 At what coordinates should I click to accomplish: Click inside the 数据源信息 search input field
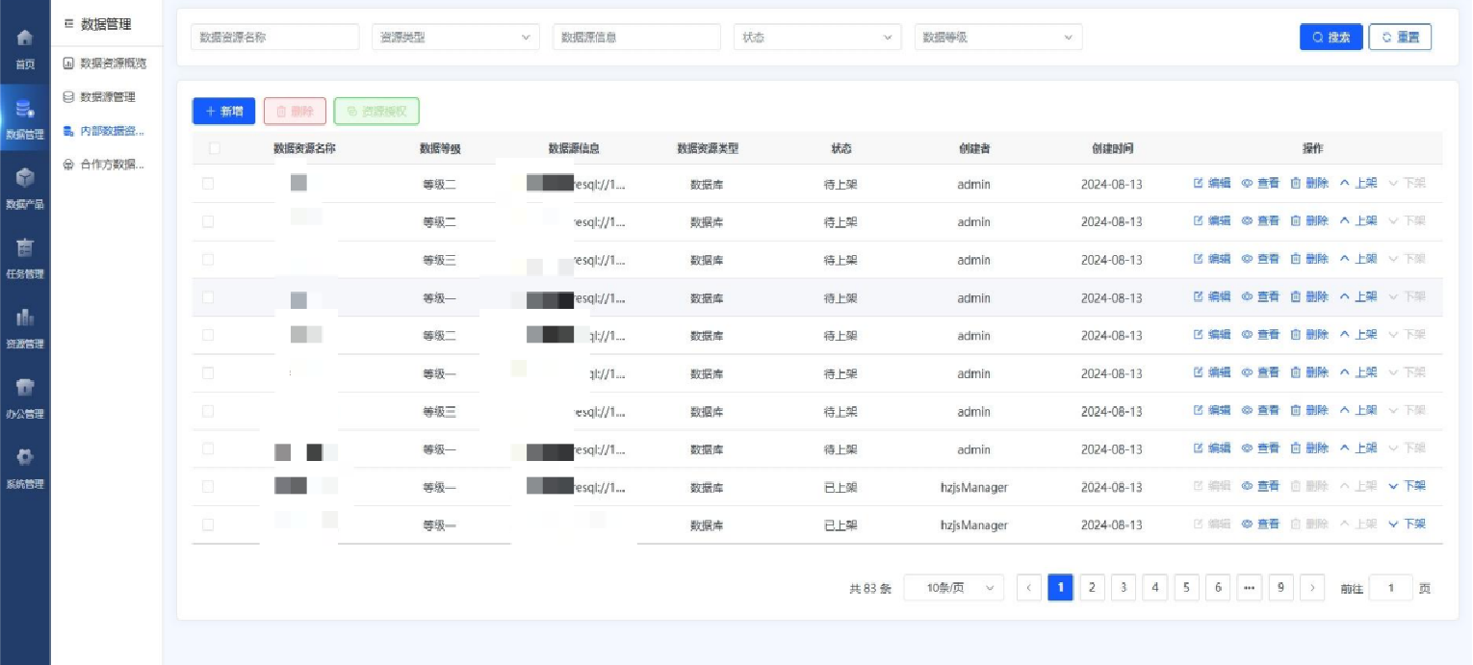coord(635,37)
